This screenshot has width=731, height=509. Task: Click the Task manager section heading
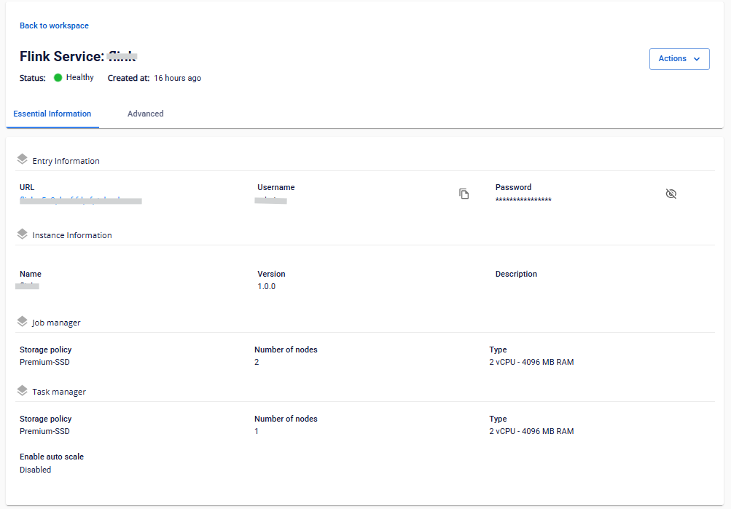point(59,392)
